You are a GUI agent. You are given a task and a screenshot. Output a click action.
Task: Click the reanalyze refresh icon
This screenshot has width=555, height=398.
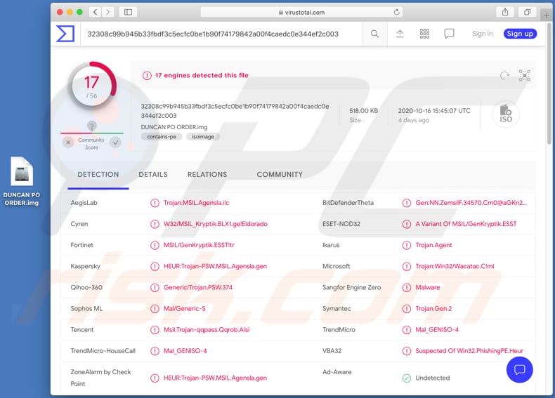504,75
